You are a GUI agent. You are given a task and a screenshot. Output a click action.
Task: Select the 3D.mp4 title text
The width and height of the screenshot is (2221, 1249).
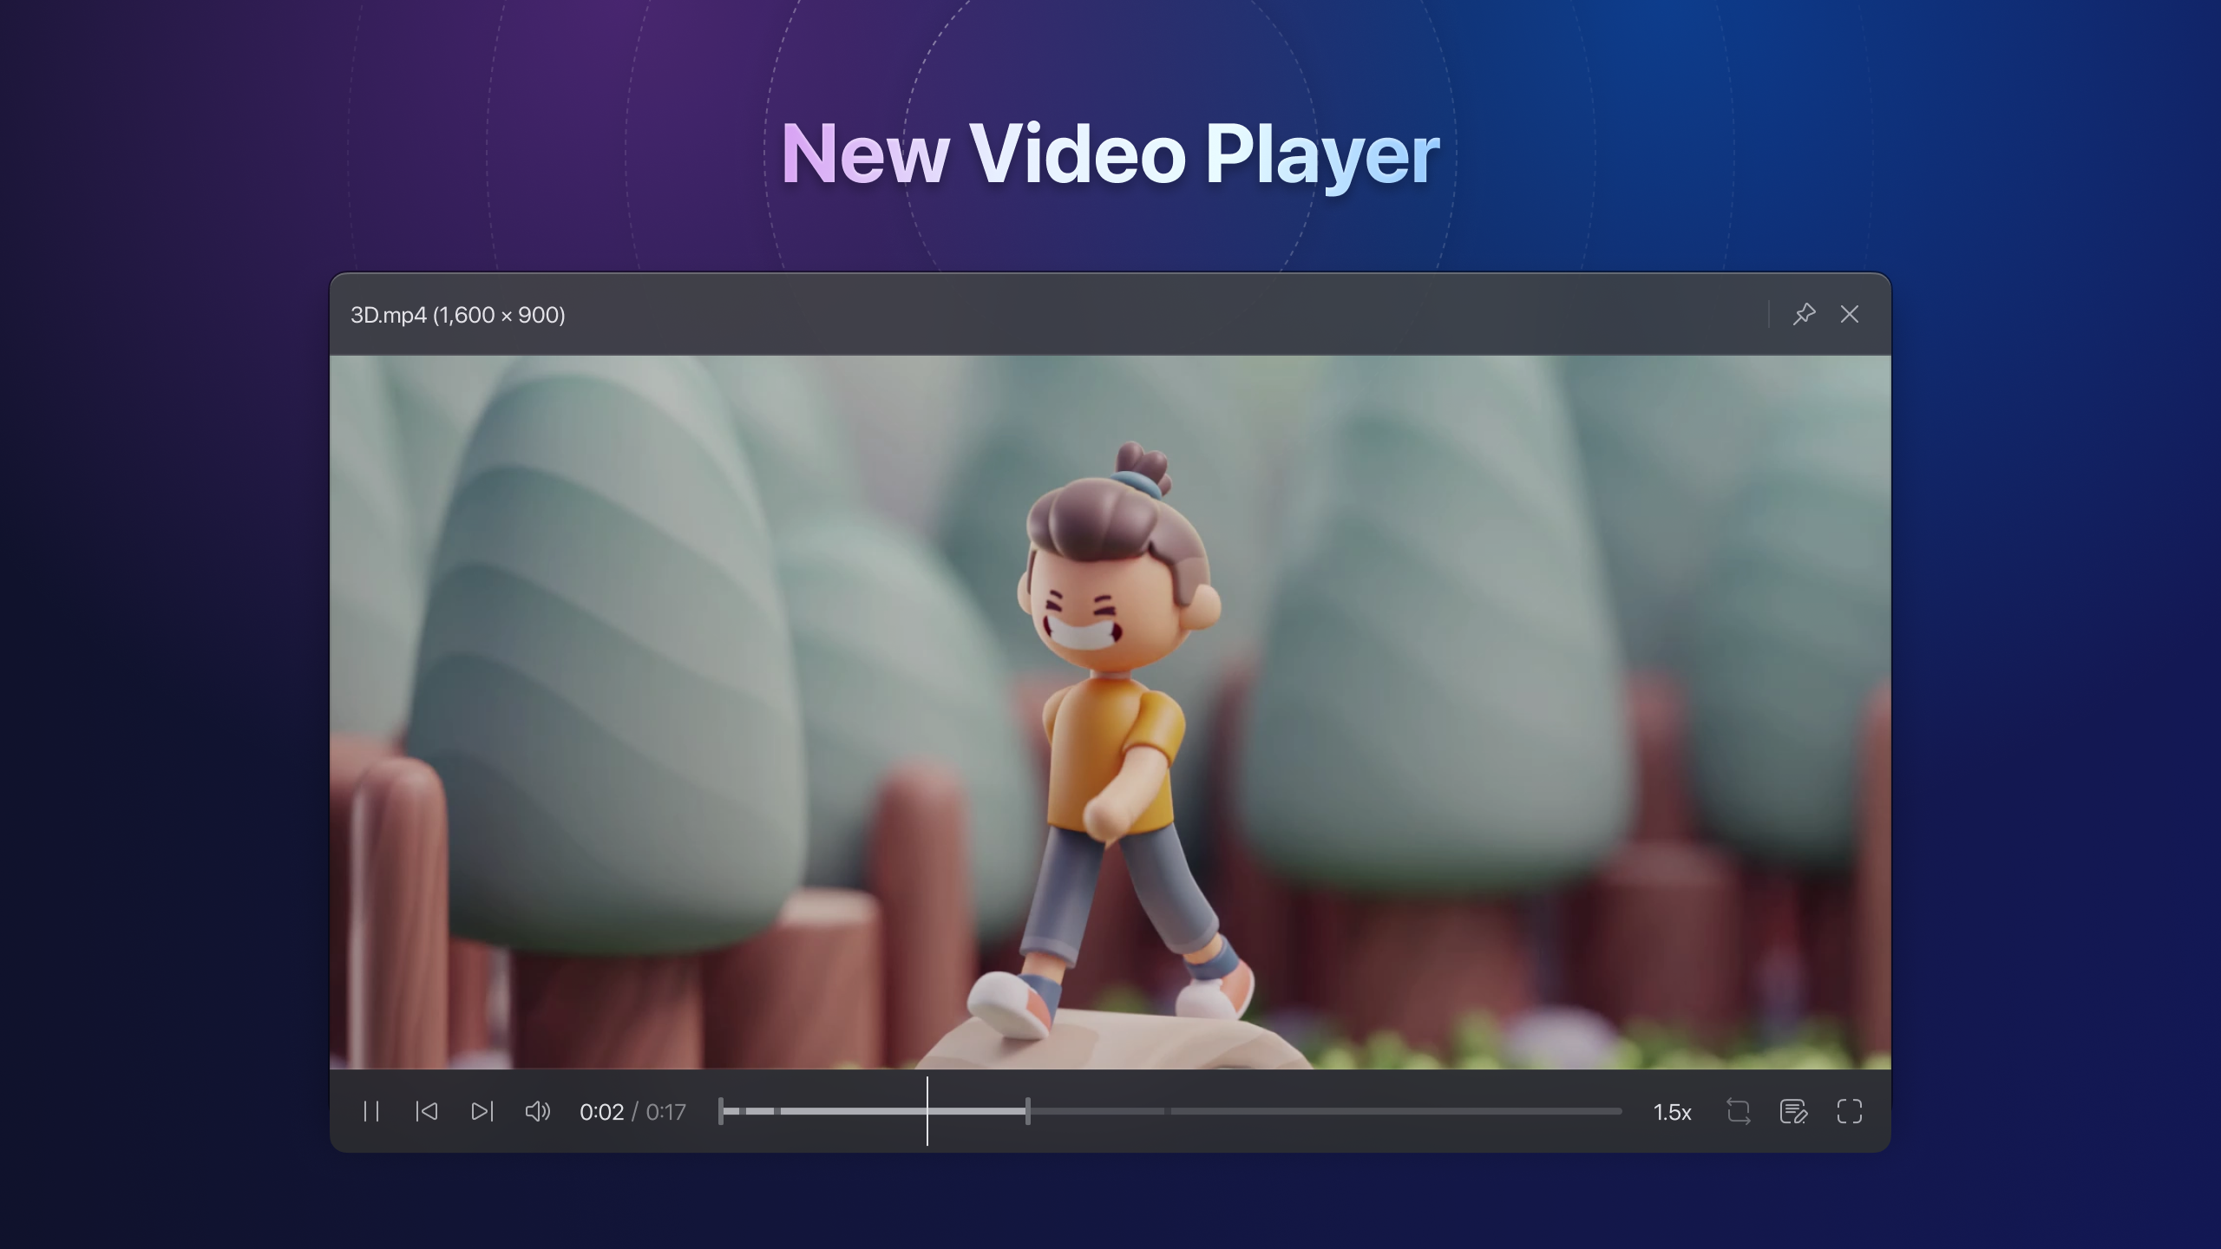385,315
